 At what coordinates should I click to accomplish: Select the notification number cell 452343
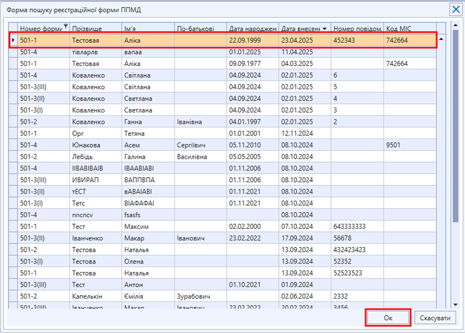tap(357, 40)
